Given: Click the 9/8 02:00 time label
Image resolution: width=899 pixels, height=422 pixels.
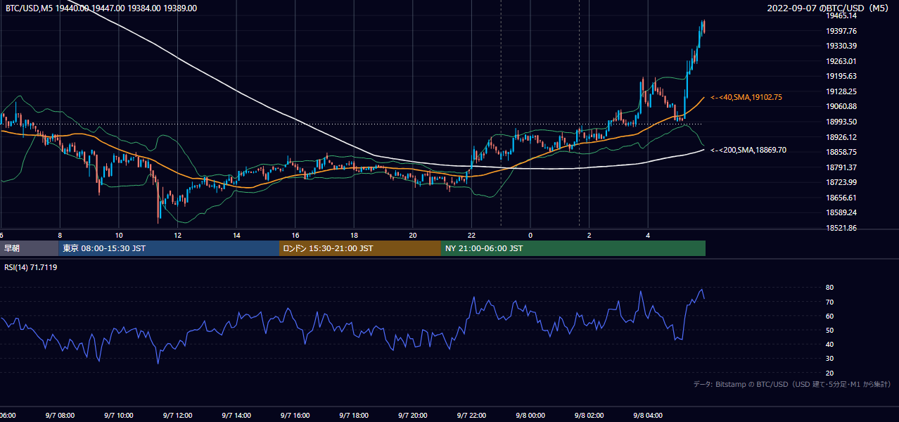Looking at the screenshot, I should pos(589,416).
